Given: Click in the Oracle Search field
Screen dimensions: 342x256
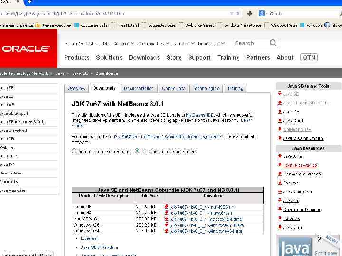Looking at the screenshot, I should [x=252, y=43].
